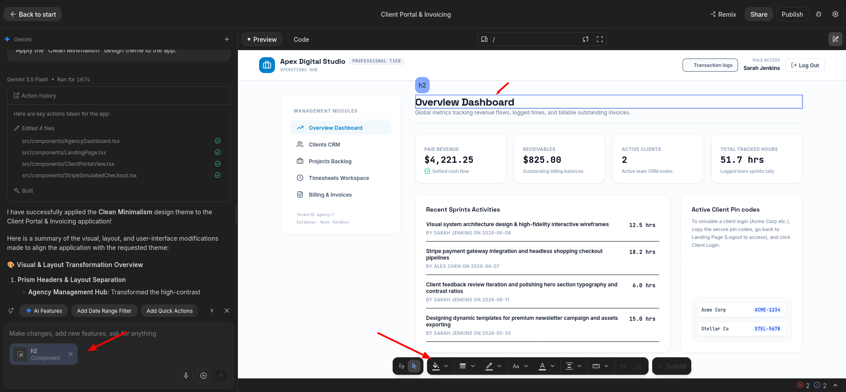Image resolution: width=846 pixels, height=392 pixels.
Task: Click Add Quick Actions suggestion
Action: [170, 311]
